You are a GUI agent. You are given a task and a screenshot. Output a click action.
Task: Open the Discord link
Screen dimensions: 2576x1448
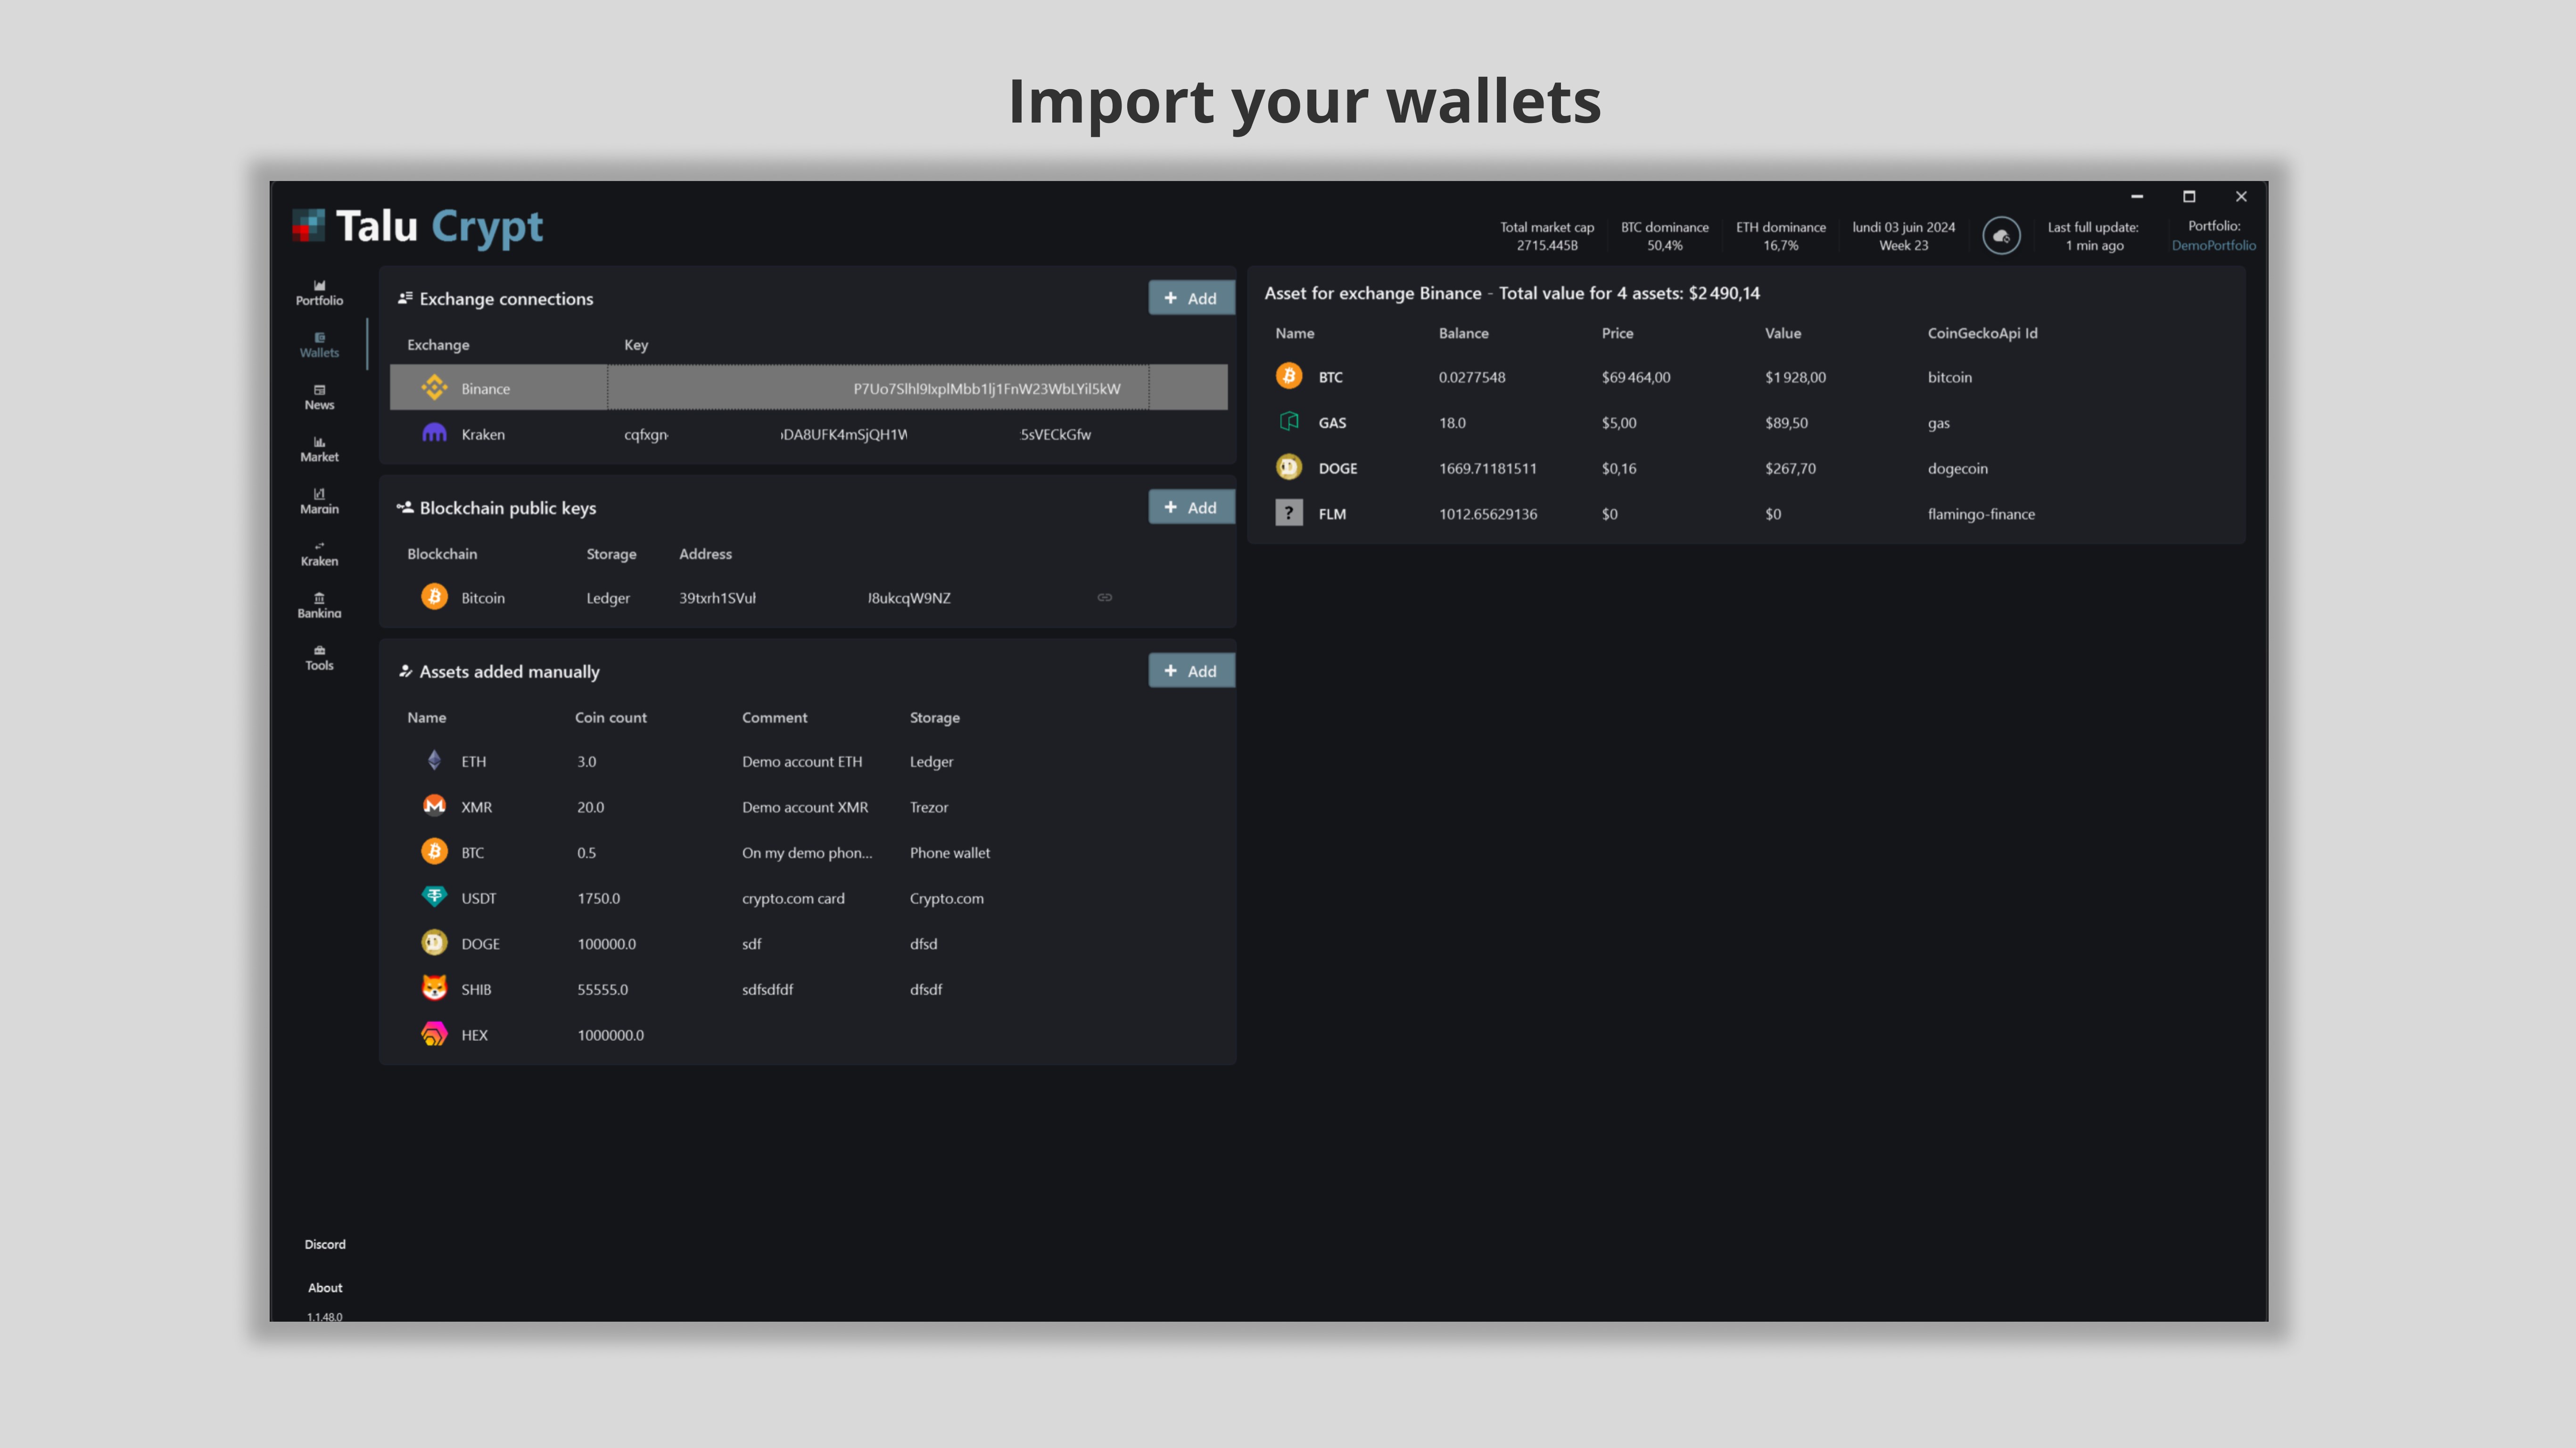click(324, 1244)
